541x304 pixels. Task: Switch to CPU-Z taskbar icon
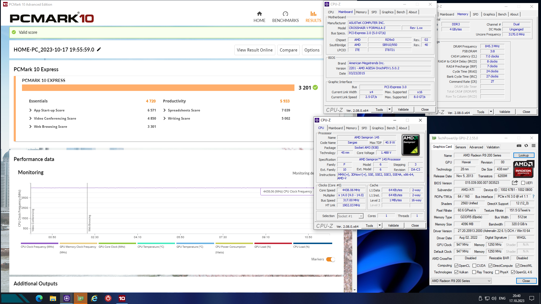67,298
